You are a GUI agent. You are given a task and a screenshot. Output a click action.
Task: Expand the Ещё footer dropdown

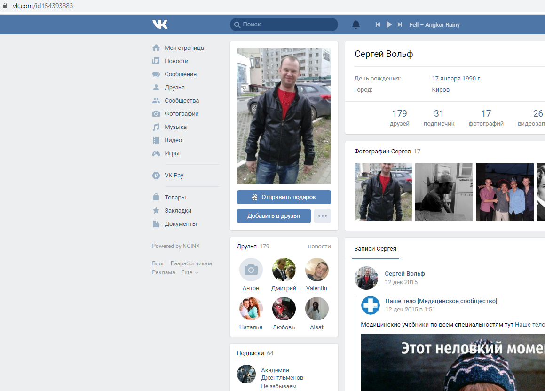pos(190,272)
